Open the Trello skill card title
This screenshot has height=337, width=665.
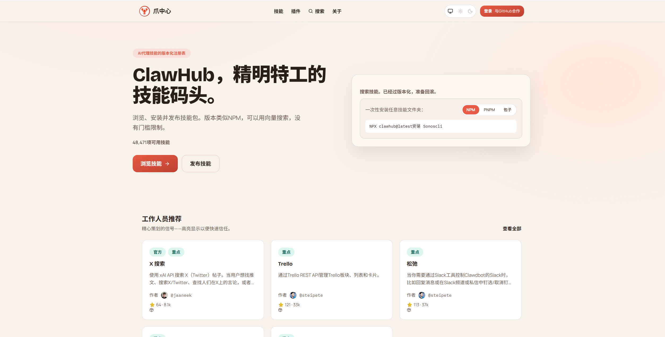(285, 264)
